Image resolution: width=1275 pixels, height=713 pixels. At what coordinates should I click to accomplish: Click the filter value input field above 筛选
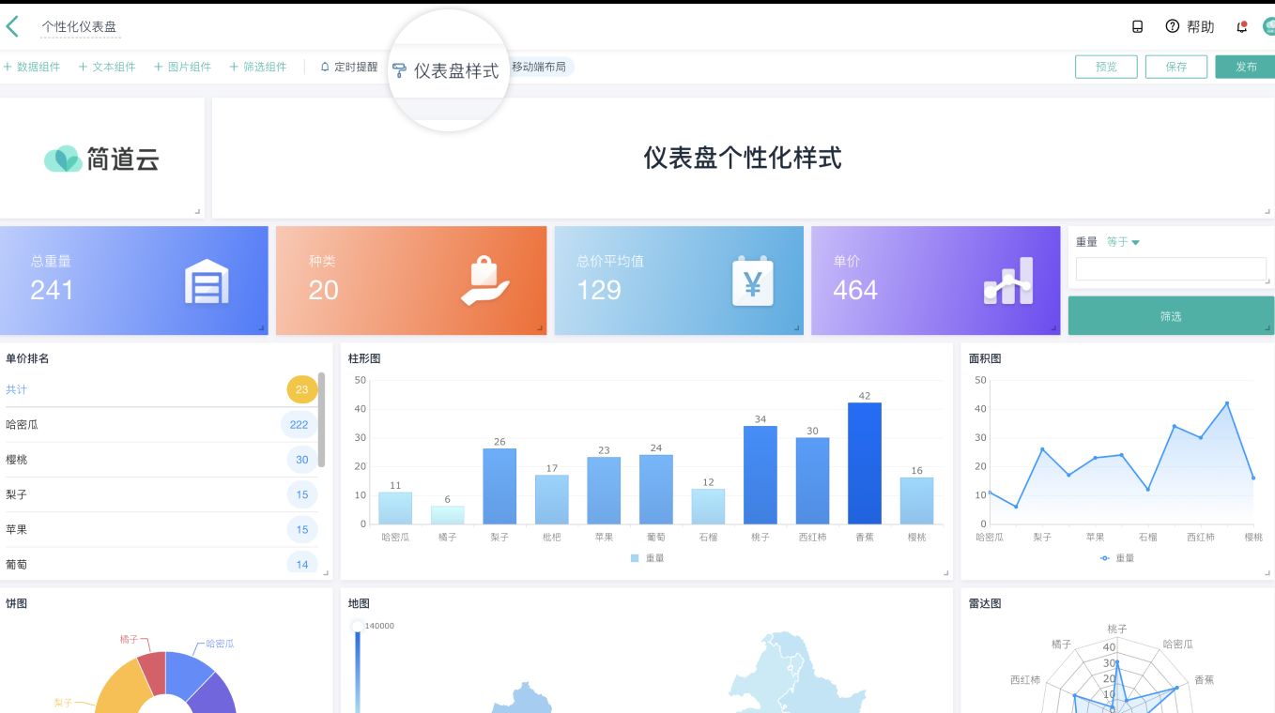(1170, 268)
